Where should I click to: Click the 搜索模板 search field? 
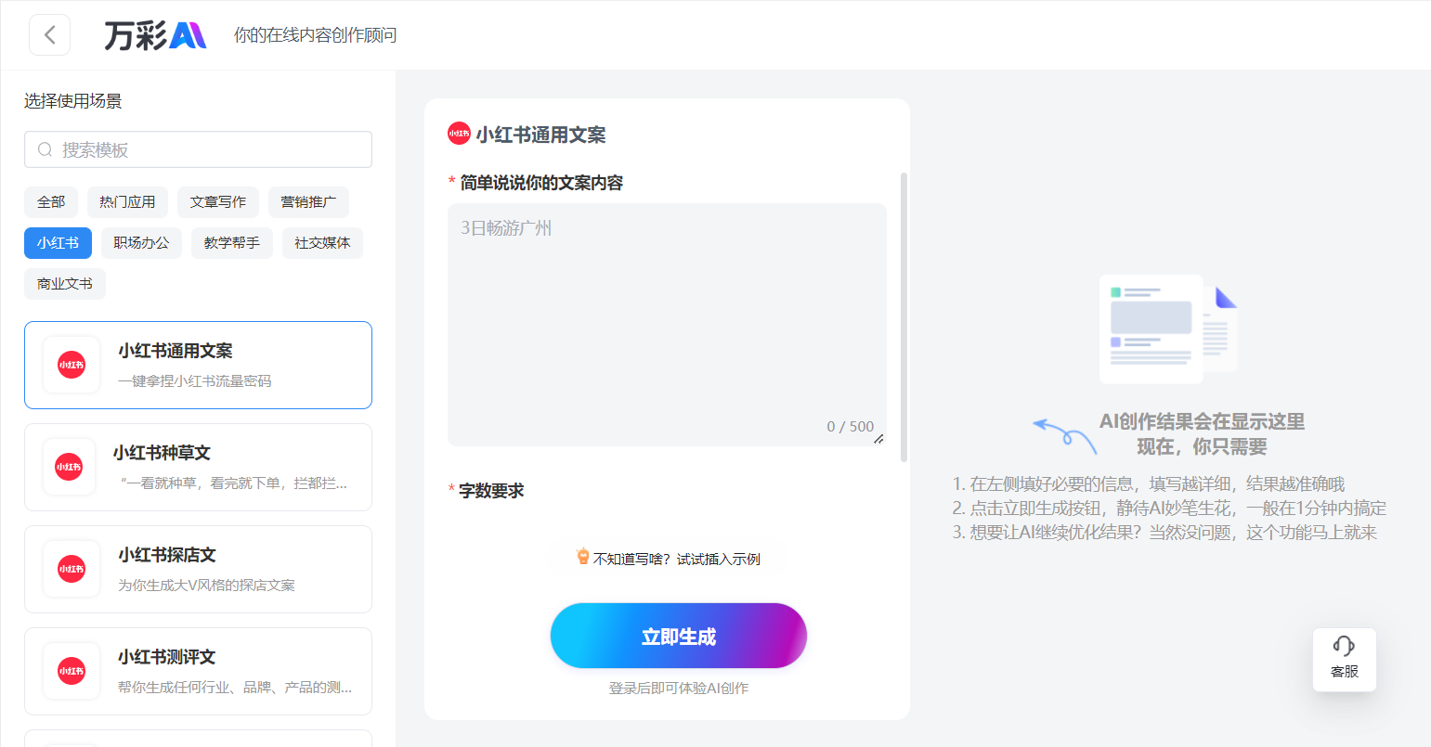coord(198,149)
